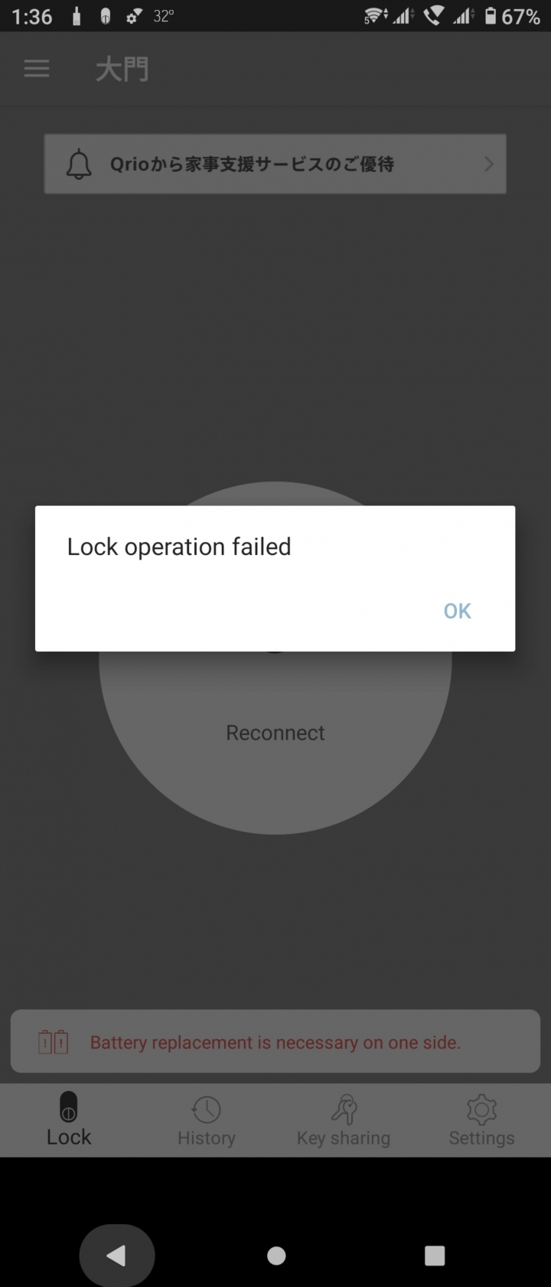
Task: Tap the Key sharing keys icon
Action: (344, 1109)
